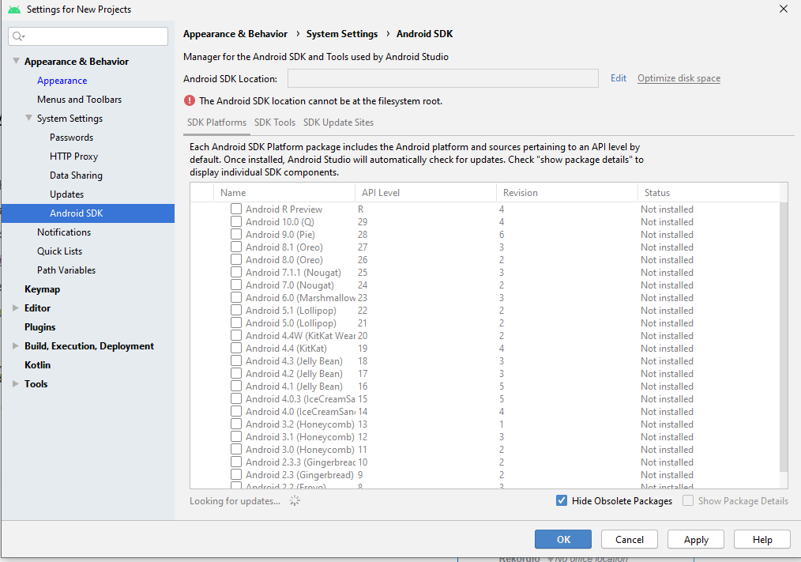Select Android 2.3.3 (Gingerbread) row name
The image size is (801, 562).
[300, 462]
